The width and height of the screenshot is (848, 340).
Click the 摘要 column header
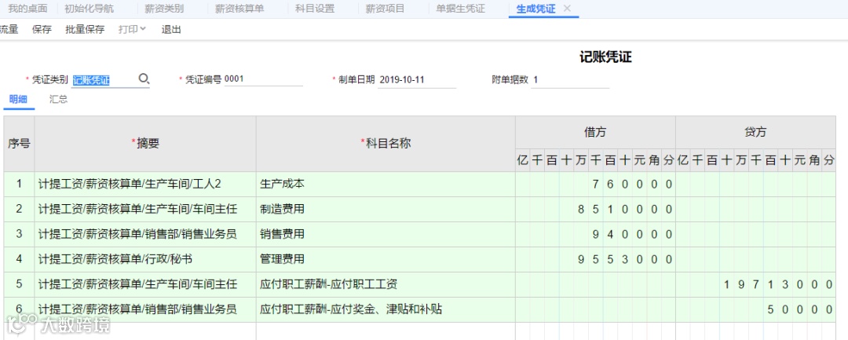tap(145, 143)
